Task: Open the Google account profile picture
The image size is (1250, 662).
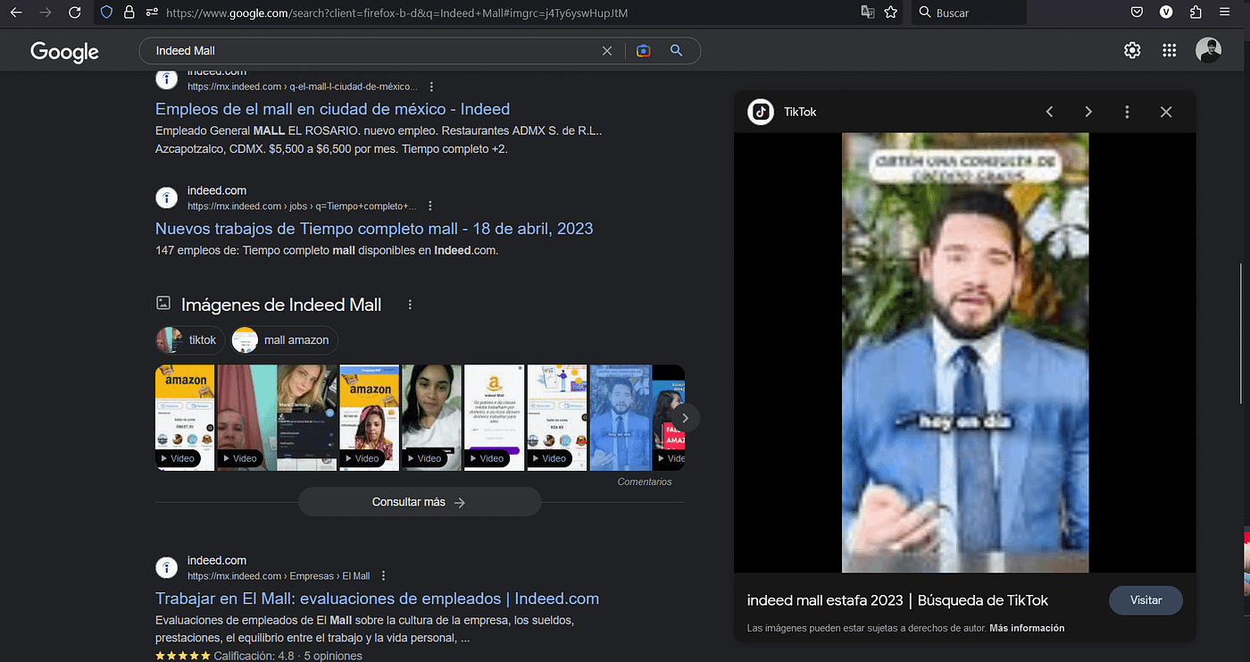Action: [1208, 51]
